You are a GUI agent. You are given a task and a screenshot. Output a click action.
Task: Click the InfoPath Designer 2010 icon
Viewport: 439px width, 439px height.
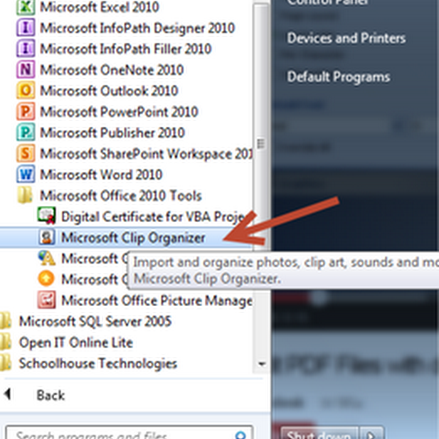(x=25, y=27)
